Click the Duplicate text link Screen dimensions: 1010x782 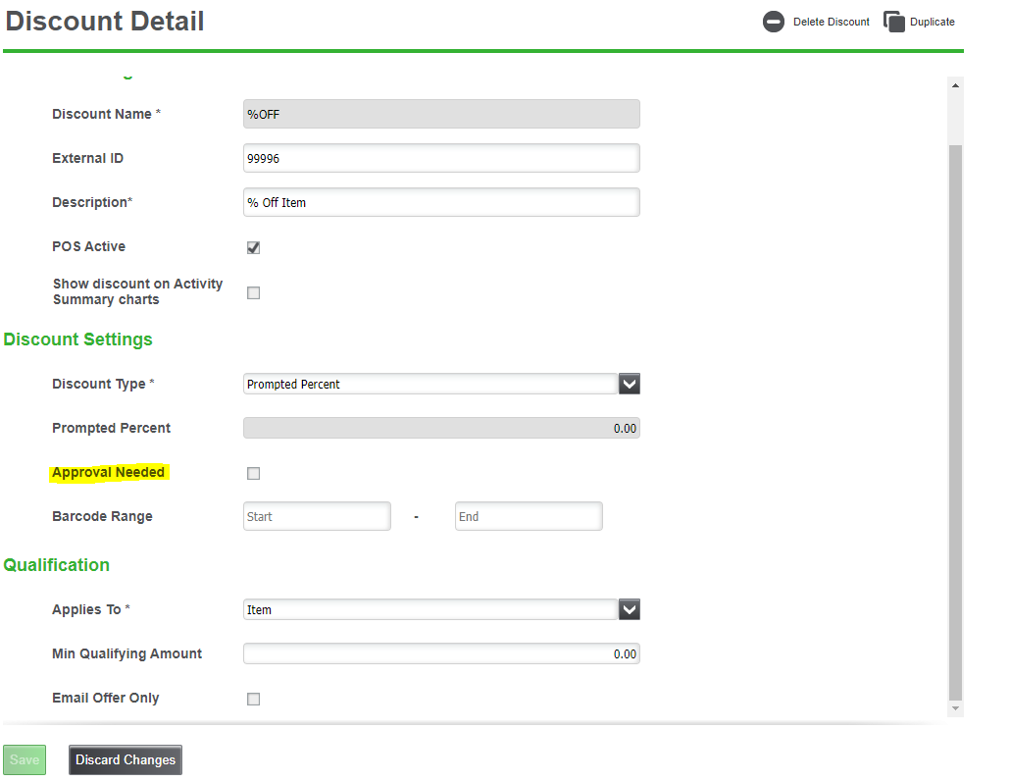(x=932, y=22)
